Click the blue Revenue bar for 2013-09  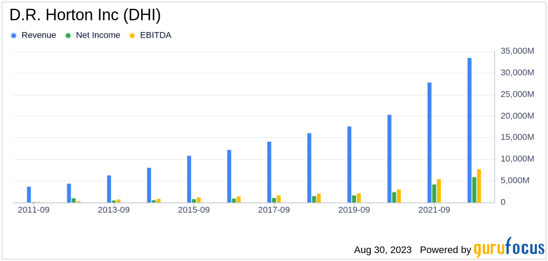point(109,189)
